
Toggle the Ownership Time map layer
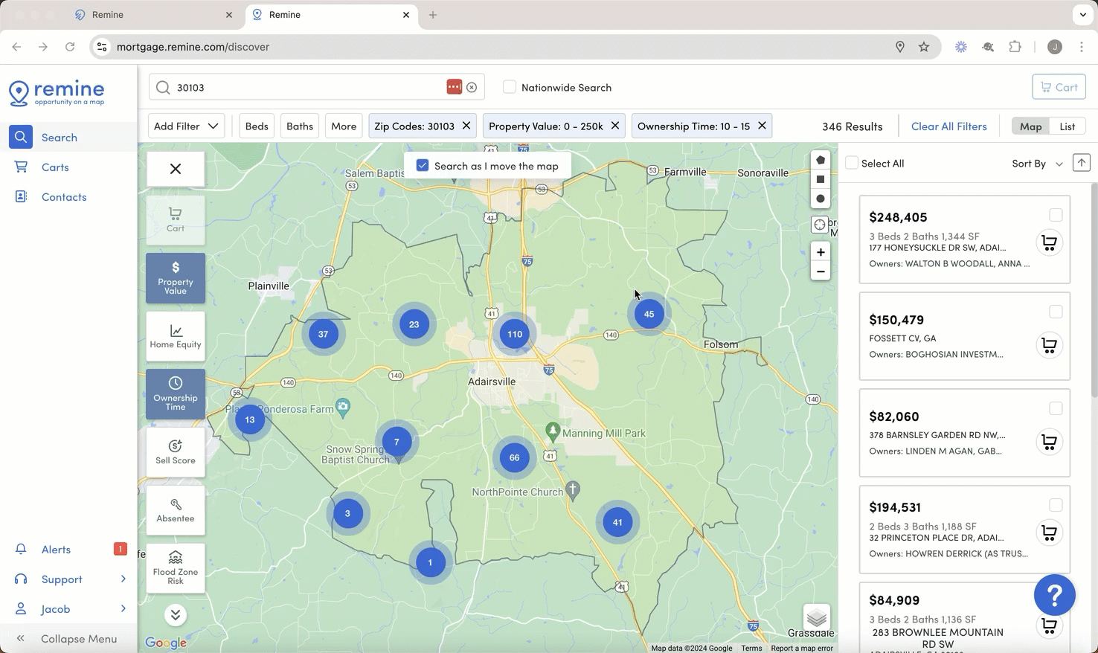176,393
